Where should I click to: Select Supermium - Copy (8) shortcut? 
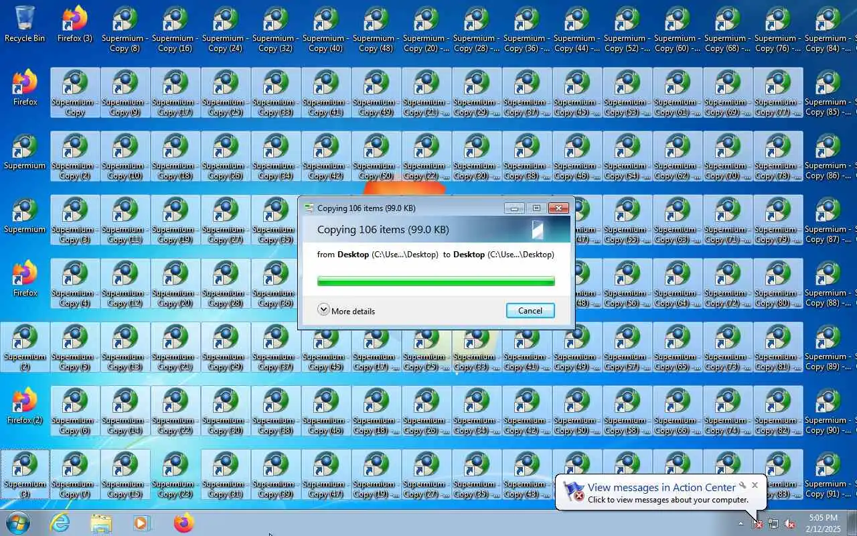click(x=125, y=29)
